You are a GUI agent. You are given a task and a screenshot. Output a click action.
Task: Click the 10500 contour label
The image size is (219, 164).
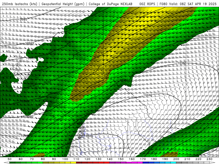88,136
